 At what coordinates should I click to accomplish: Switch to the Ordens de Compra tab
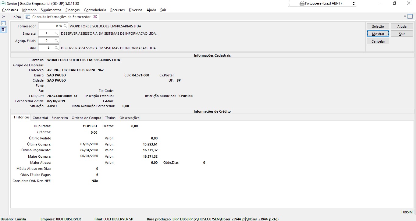coord(86,118)
